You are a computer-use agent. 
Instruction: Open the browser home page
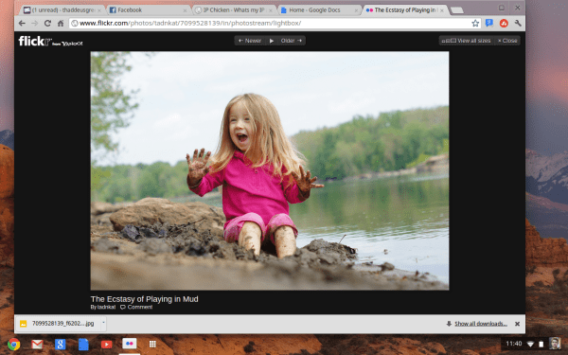61,23
